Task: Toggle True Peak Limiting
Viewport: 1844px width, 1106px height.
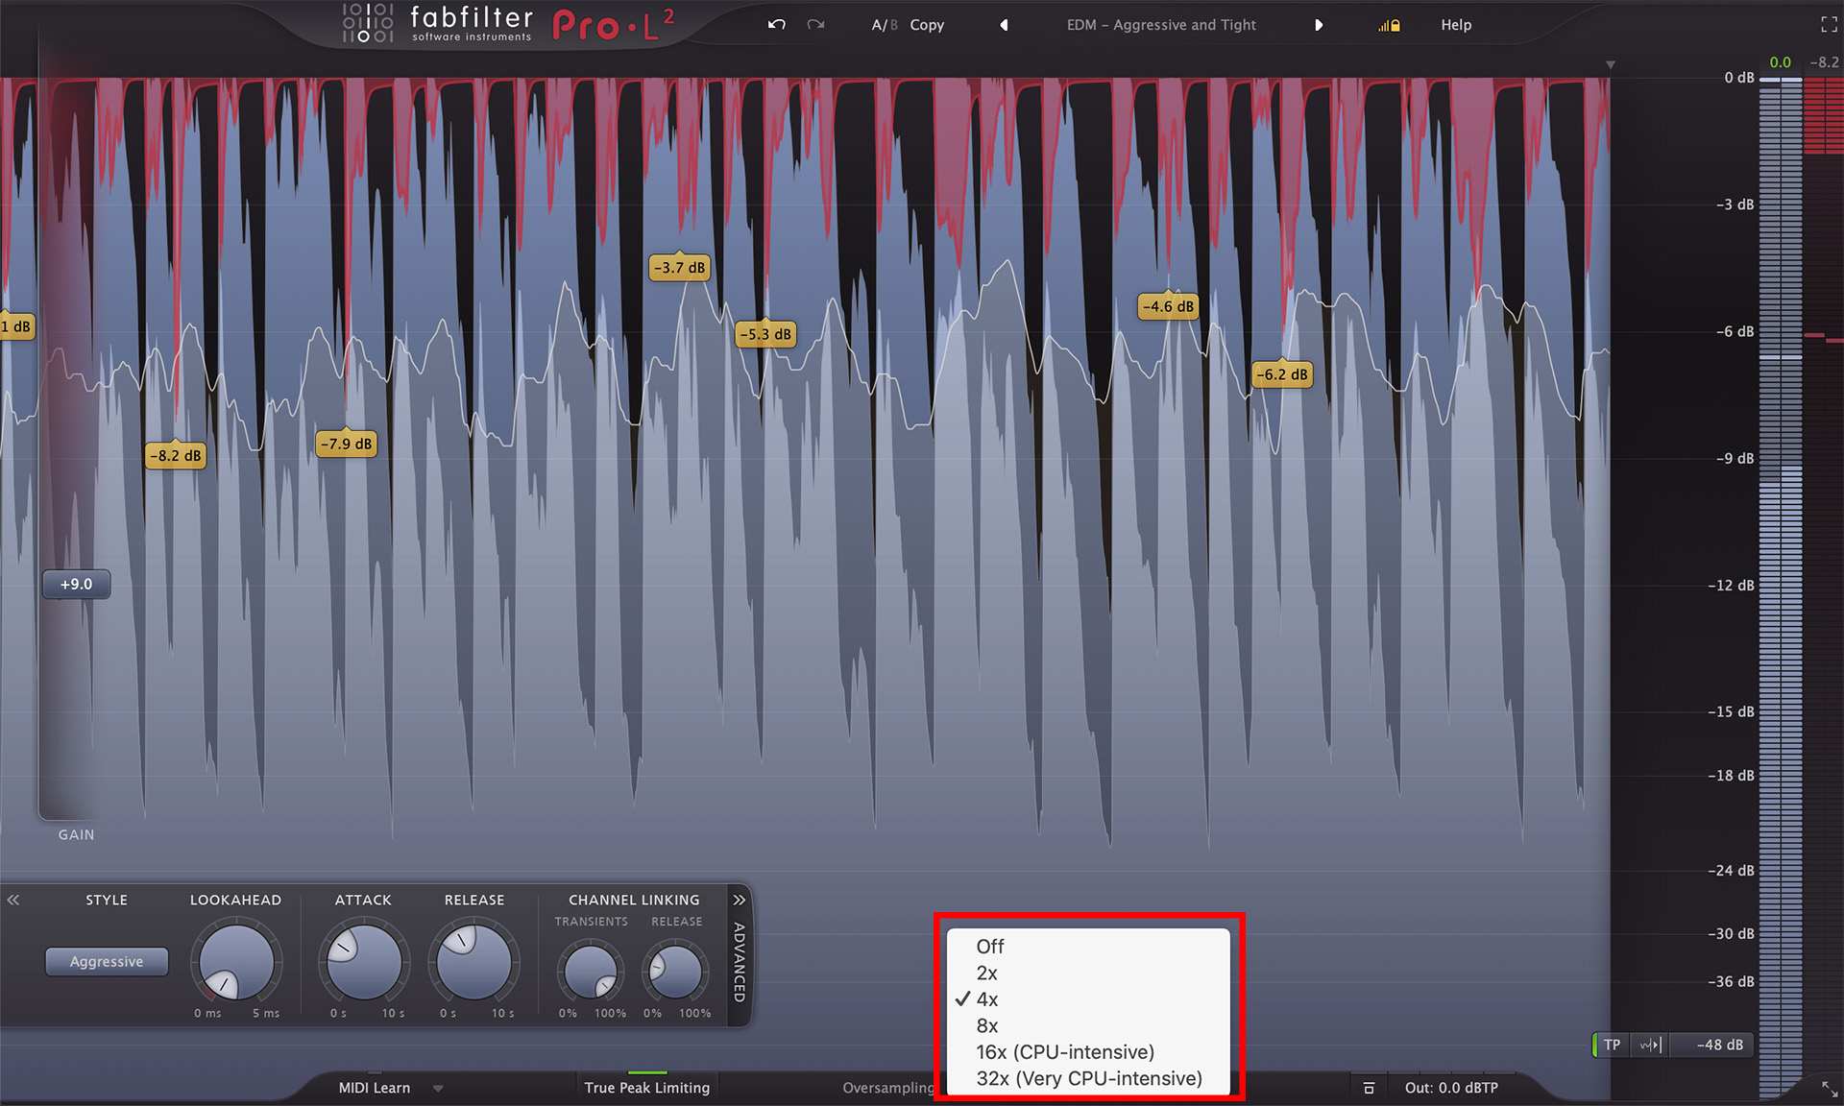Action: click(647, 1088)
